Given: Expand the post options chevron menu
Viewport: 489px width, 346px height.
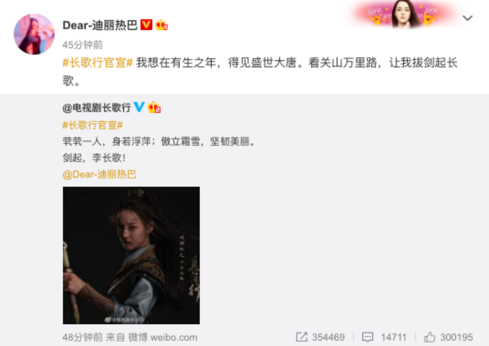Looking at the screenshot, I should click(467, 18).
